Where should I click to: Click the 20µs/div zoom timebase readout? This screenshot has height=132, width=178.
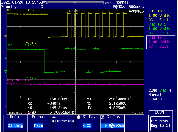tap(136, 11)
